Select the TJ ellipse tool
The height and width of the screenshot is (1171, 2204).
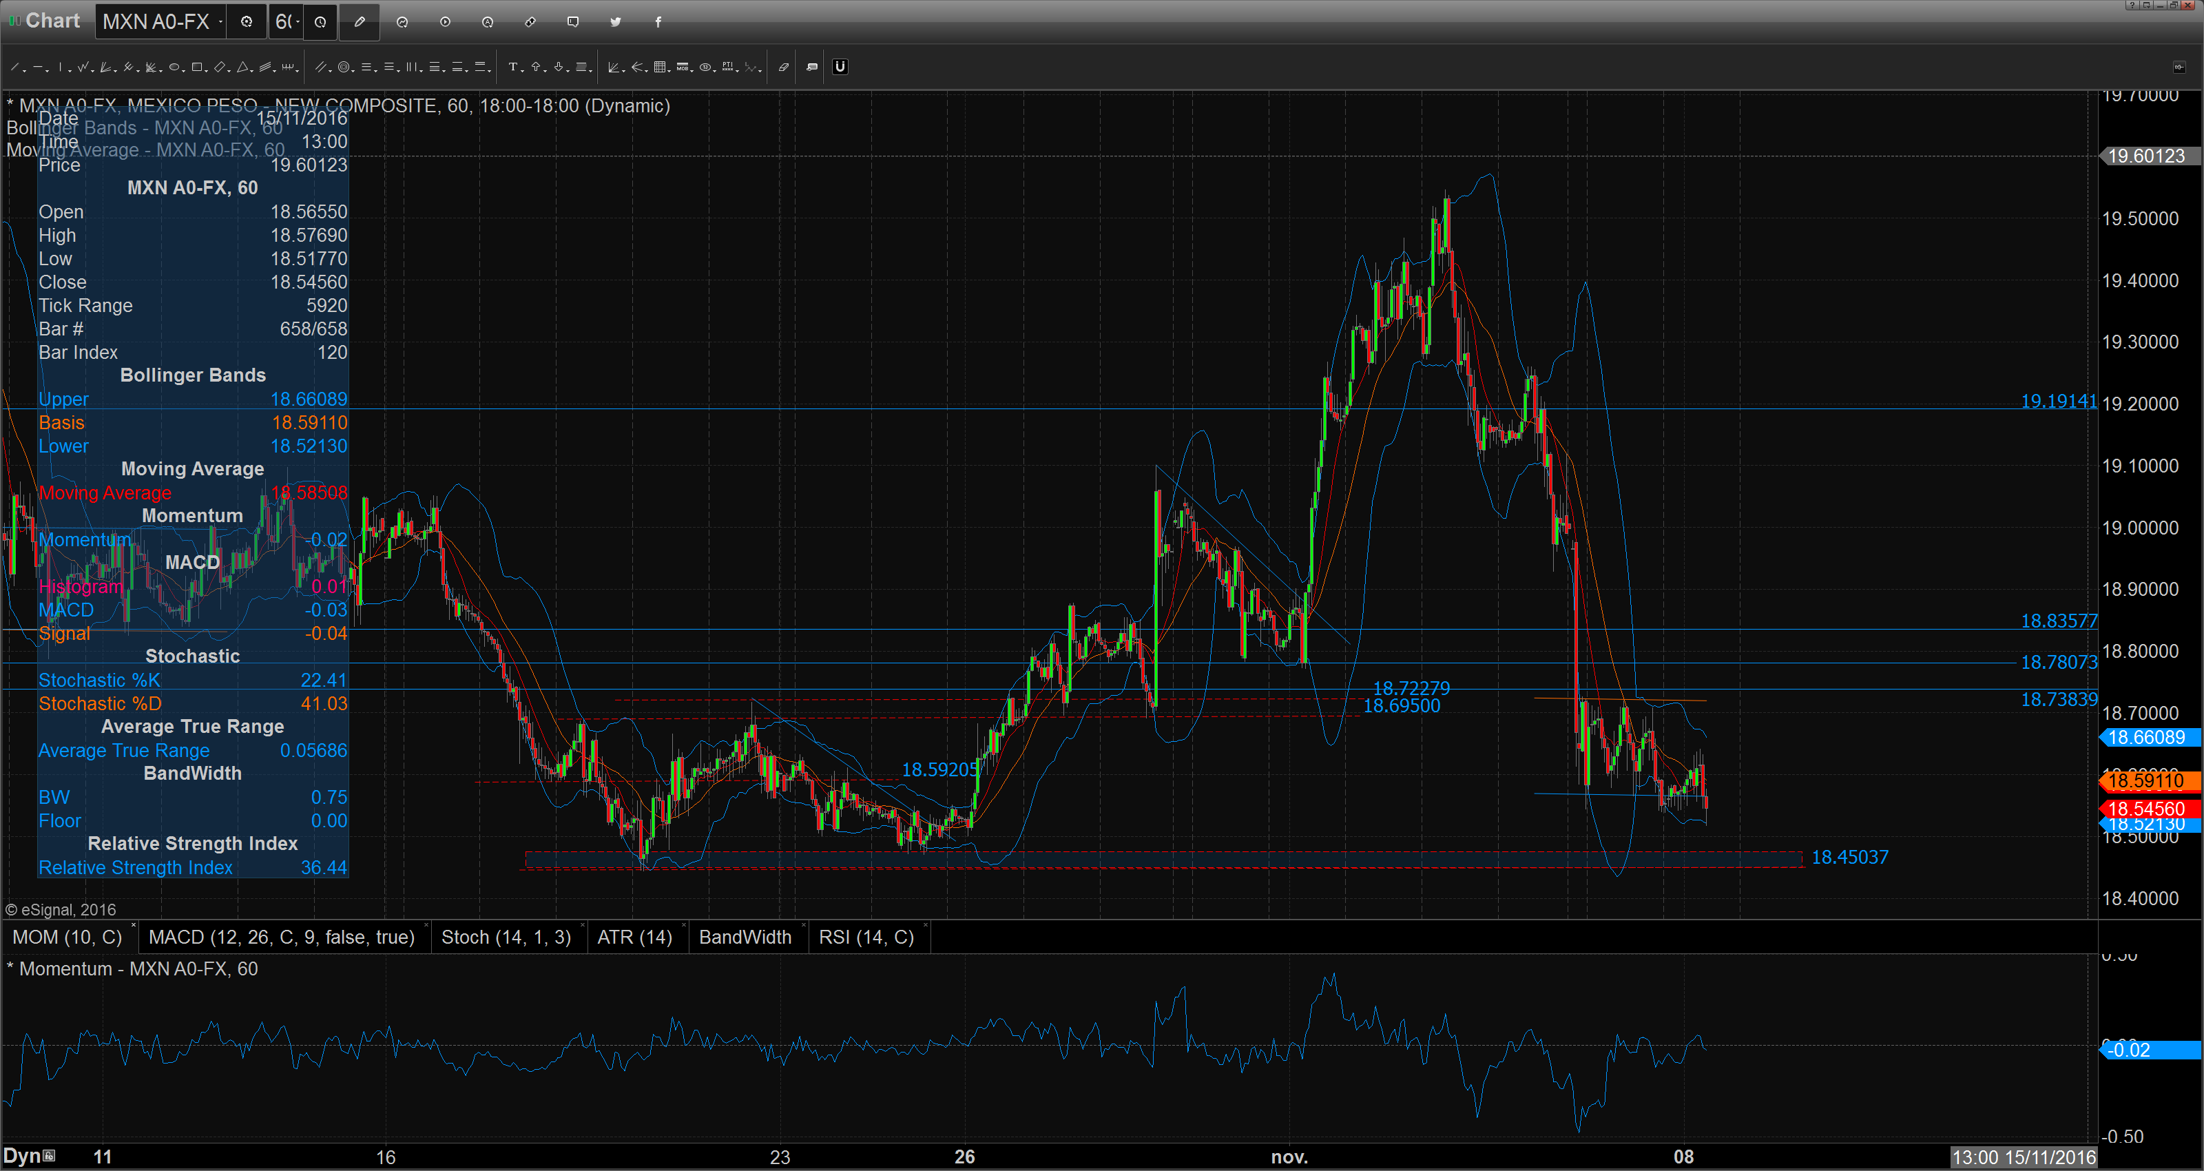click(x=705, y=67)
